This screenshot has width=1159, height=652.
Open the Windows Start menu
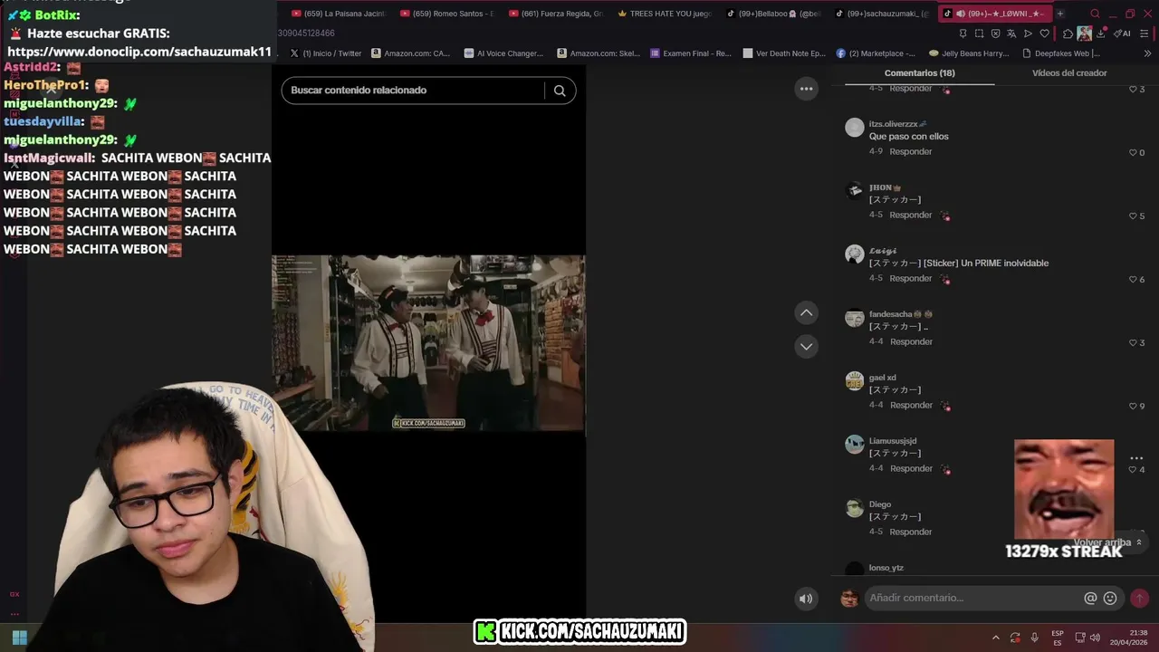(x=20, y=638)
